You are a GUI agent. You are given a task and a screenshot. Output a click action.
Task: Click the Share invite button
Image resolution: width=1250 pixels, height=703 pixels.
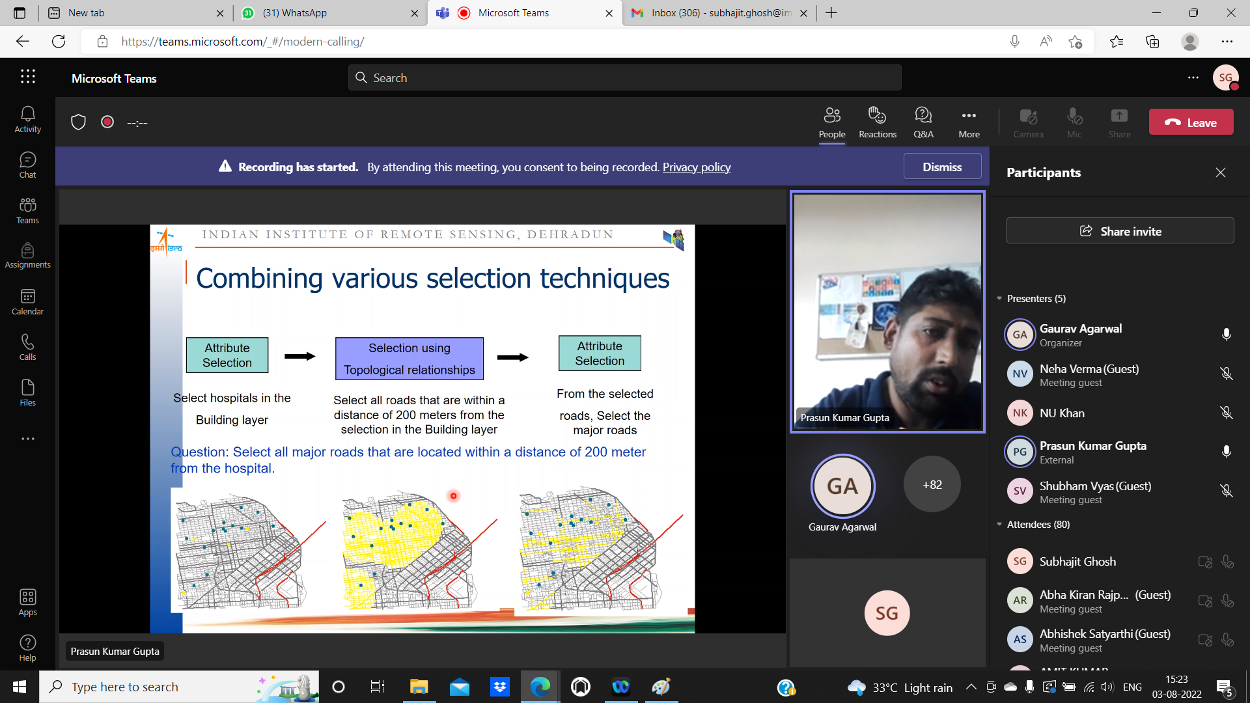click(1120, 231)
